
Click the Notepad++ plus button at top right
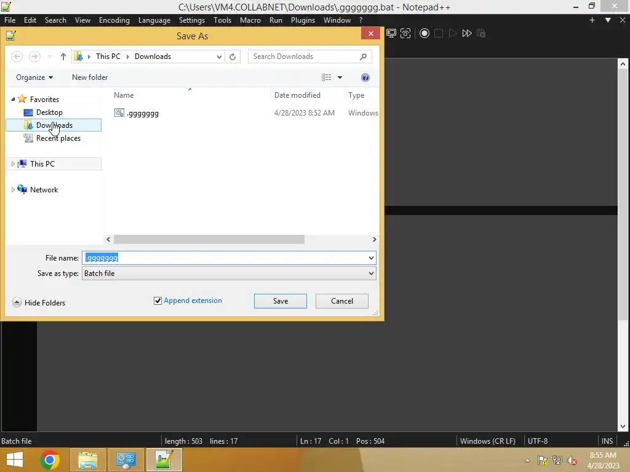click(x=592, y=20)
